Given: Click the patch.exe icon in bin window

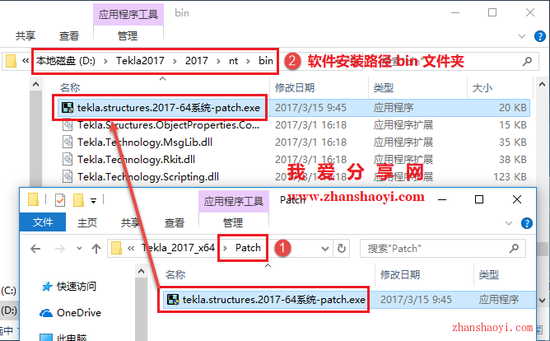Looking at the screenshot, I should [68, 108].
